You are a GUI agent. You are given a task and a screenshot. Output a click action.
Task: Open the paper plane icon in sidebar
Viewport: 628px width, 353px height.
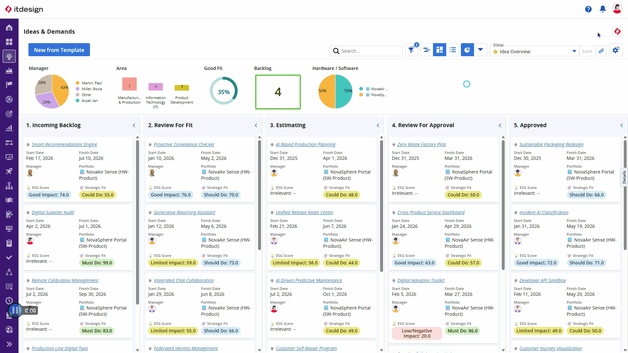point(9,99)
